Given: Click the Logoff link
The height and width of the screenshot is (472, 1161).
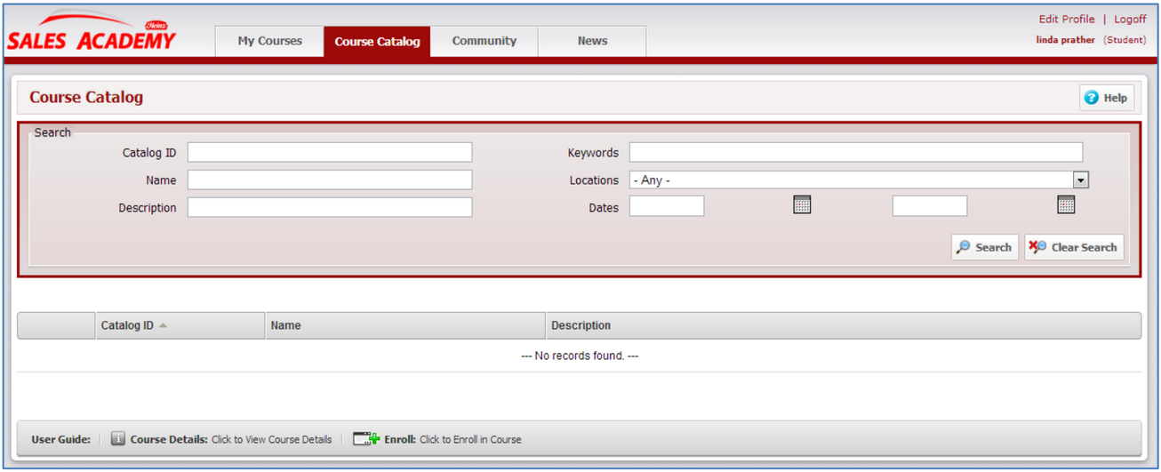Looking at the screenshot, I should pyautogui.click(x=1130, y=20).
